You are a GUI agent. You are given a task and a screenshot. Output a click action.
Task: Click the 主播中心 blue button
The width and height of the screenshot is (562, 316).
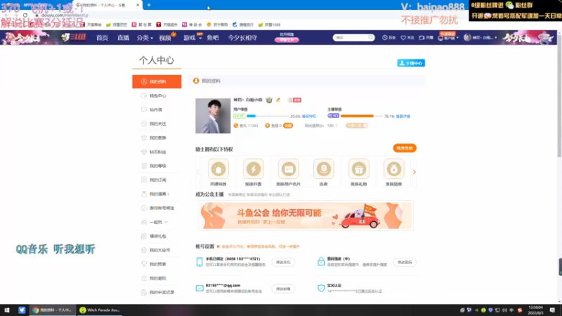coord(411,63)
